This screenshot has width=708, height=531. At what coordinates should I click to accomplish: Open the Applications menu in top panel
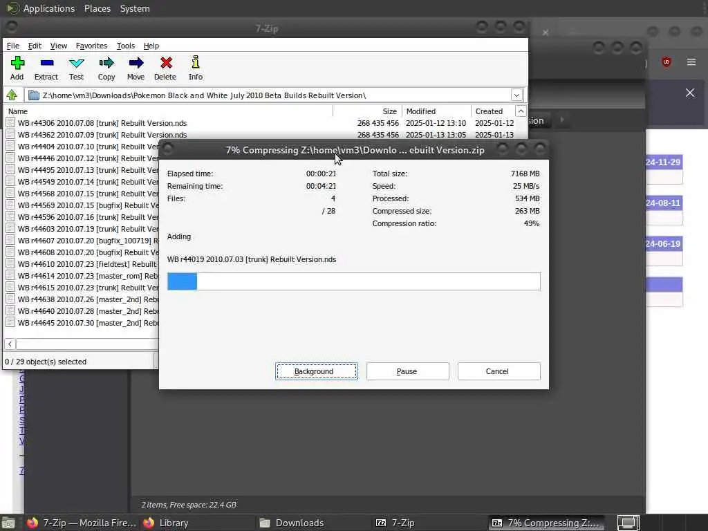point(49,8)
